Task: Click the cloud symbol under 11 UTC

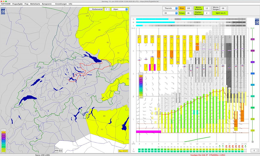Action: [x=191, y=147]
